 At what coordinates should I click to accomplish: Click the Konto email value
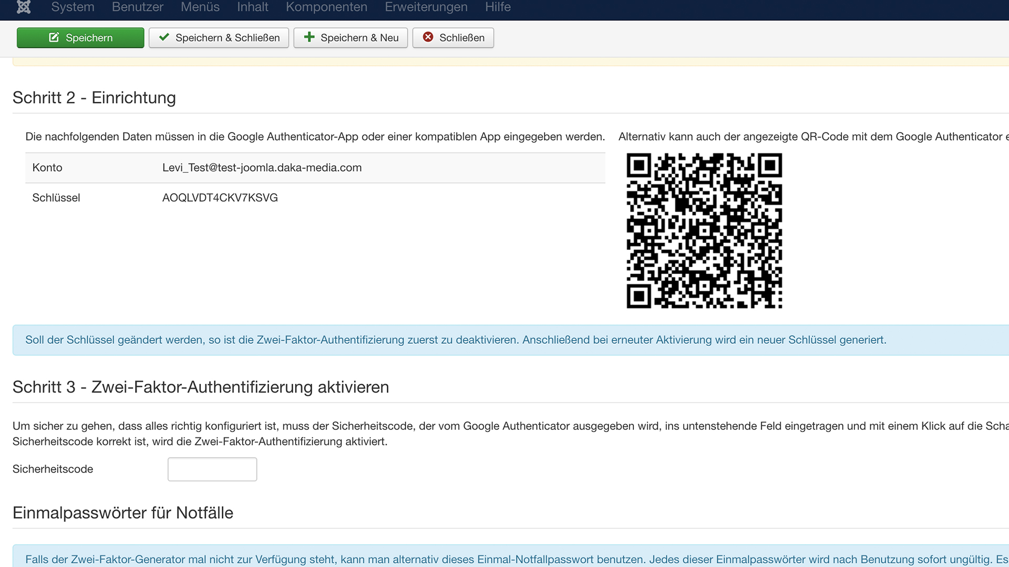coord(262,167)
